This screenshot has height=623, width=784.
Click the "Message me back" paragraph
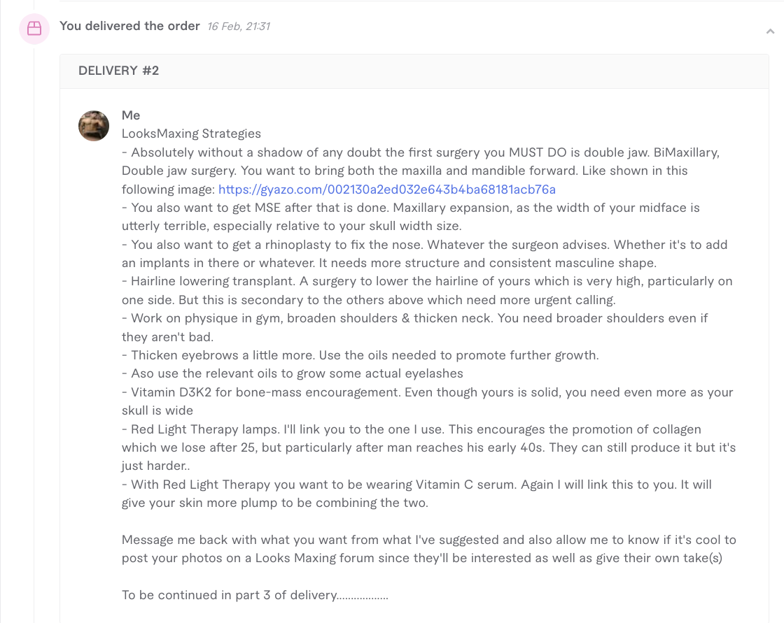429,549
